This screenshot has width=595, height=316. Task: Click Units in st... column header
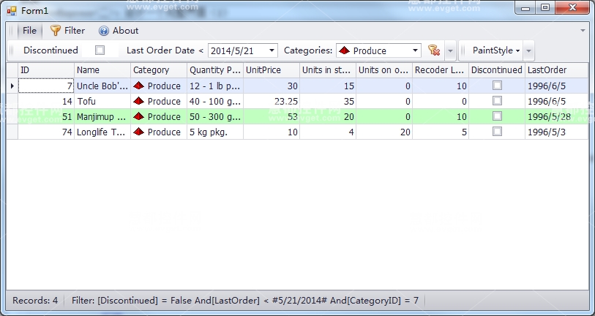point(328,70)
